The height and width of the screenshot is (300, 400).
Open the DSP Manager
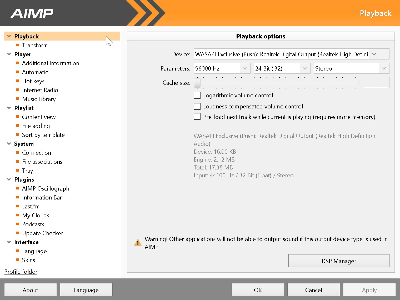pos(339,261)
